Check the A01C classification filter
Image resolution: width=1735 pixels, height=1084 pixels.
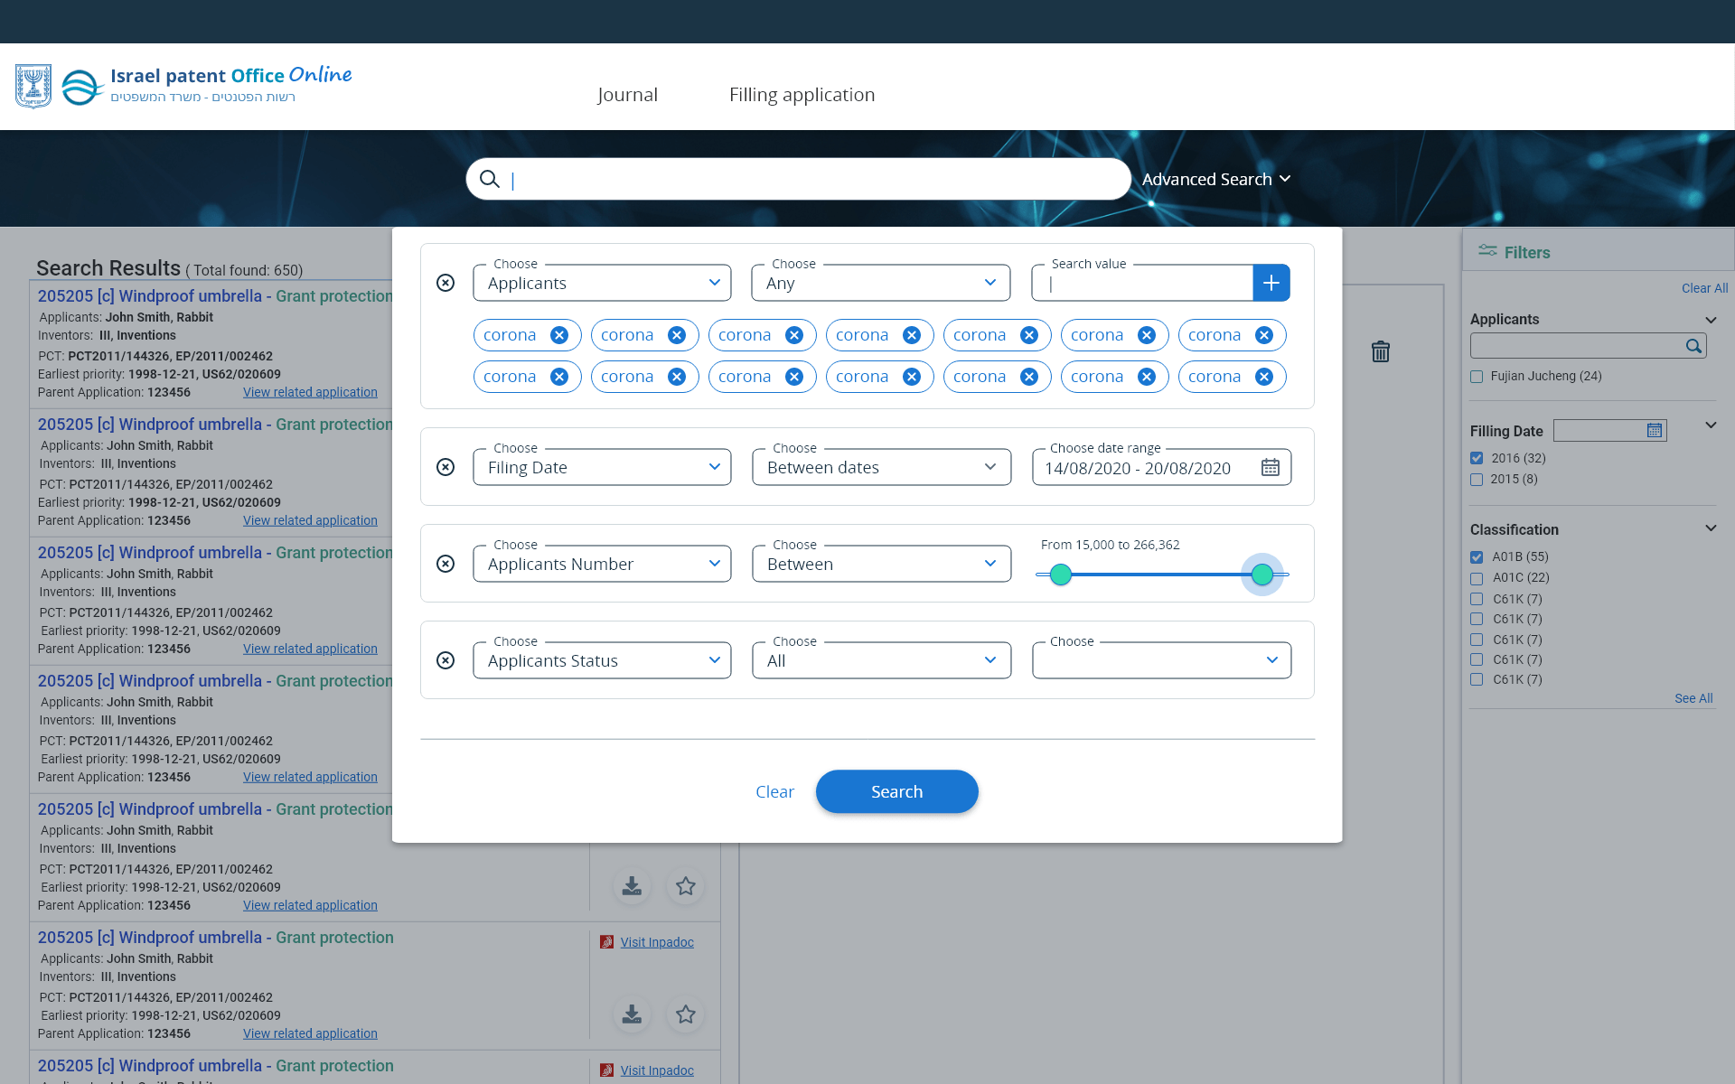(1477, 578)
